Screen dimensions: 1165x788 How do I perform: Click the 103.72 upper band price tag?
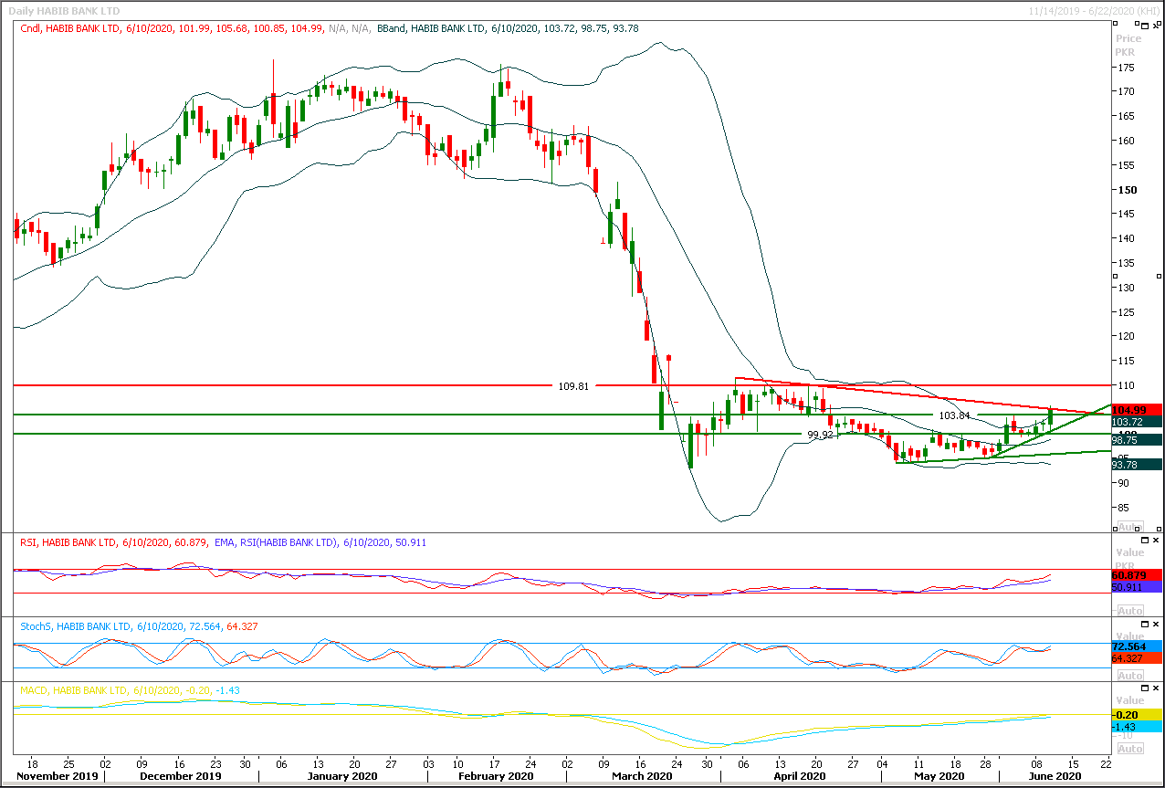[1136, 422]
